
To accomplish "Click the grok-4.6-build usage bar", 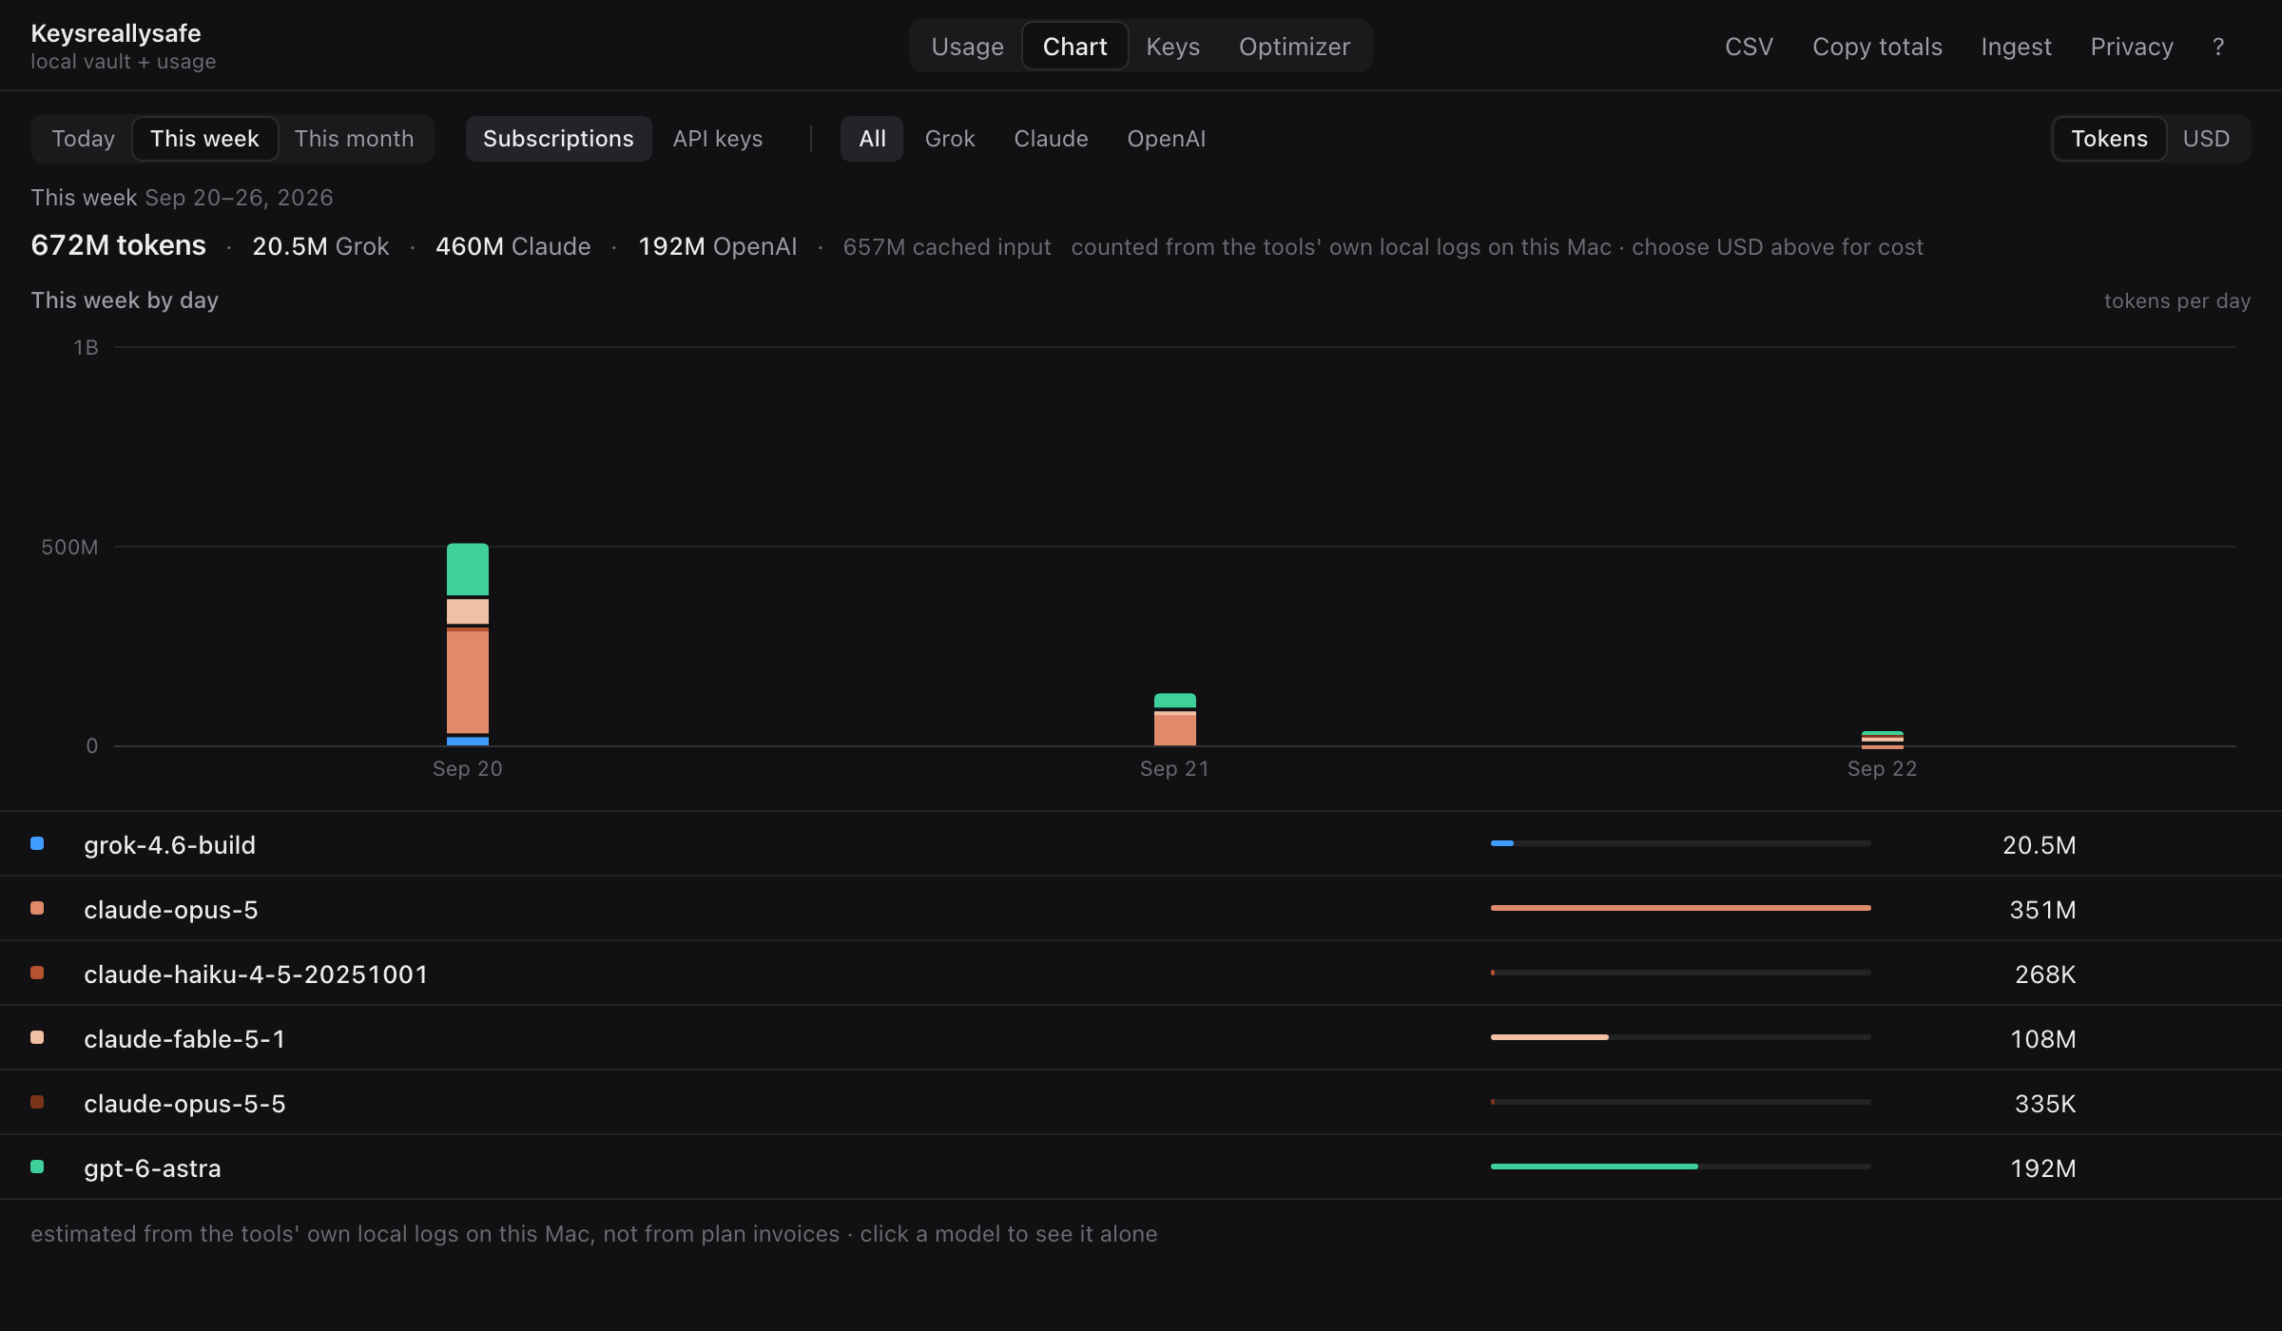I will (1681, 843).
